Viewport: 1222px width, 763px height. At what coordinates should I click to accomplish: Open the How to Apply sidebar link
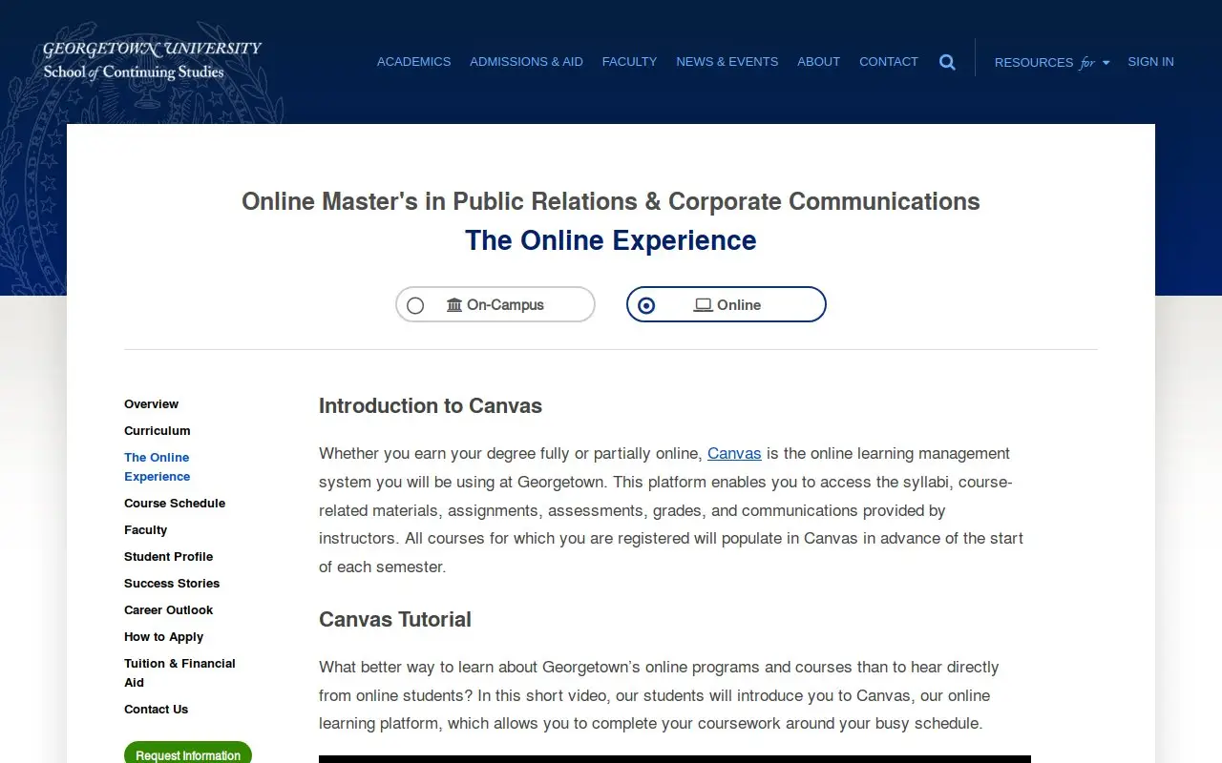point(163,637)
